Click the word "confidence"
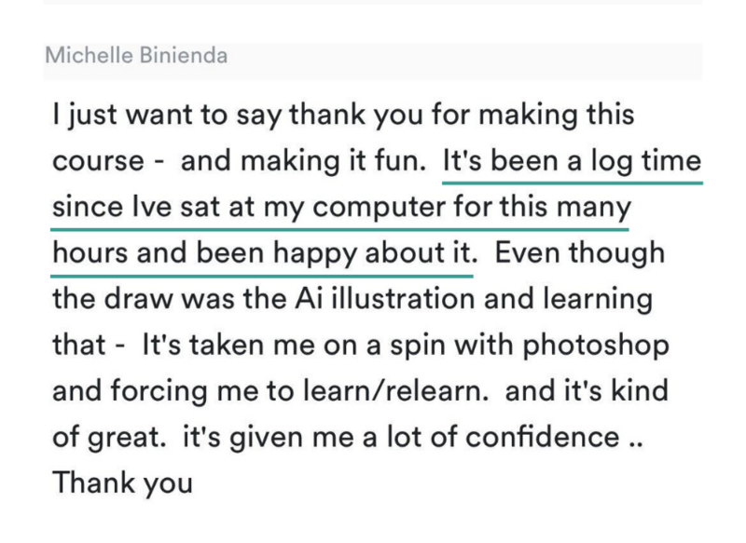 (543, 437)
